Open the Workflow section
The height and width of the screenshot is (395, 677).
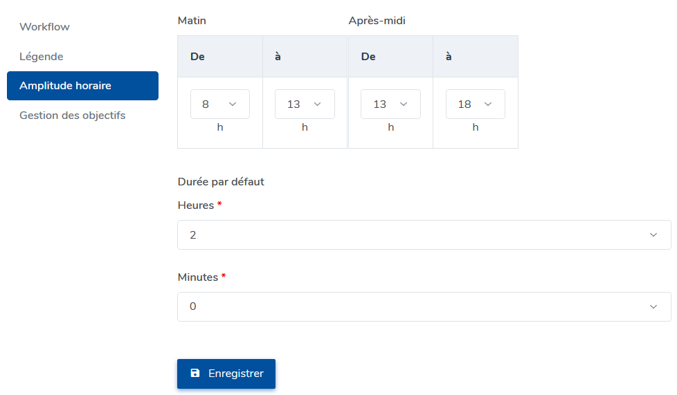coord(45,27)
